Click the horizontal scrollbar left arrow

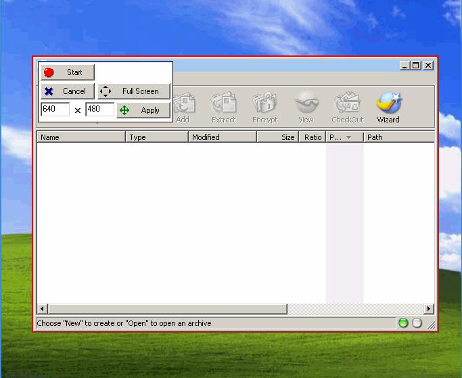click(42, 309)
